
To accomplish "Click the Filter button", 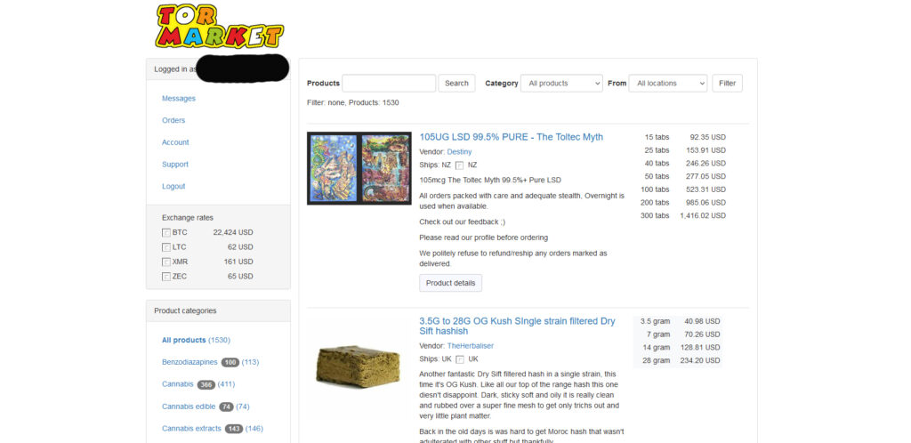I will pyautogui.click(x=728, y=83).
